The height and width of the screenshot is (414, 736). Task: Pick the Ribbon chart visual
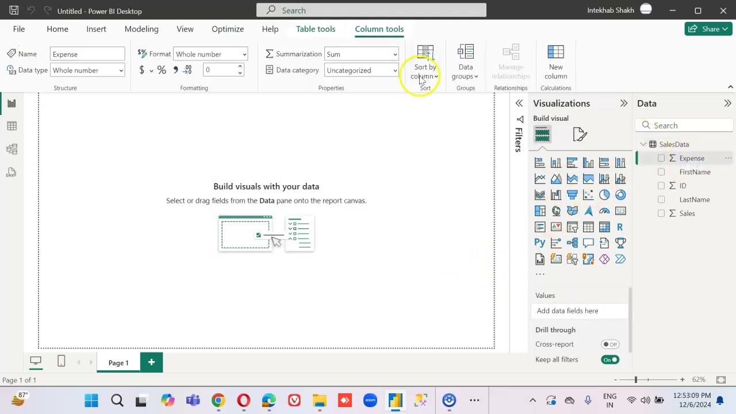540,195
